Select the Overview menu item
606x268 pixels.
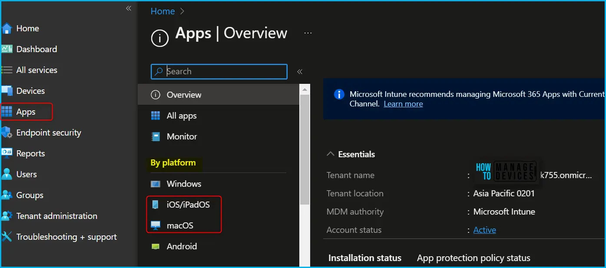(219, 95)
